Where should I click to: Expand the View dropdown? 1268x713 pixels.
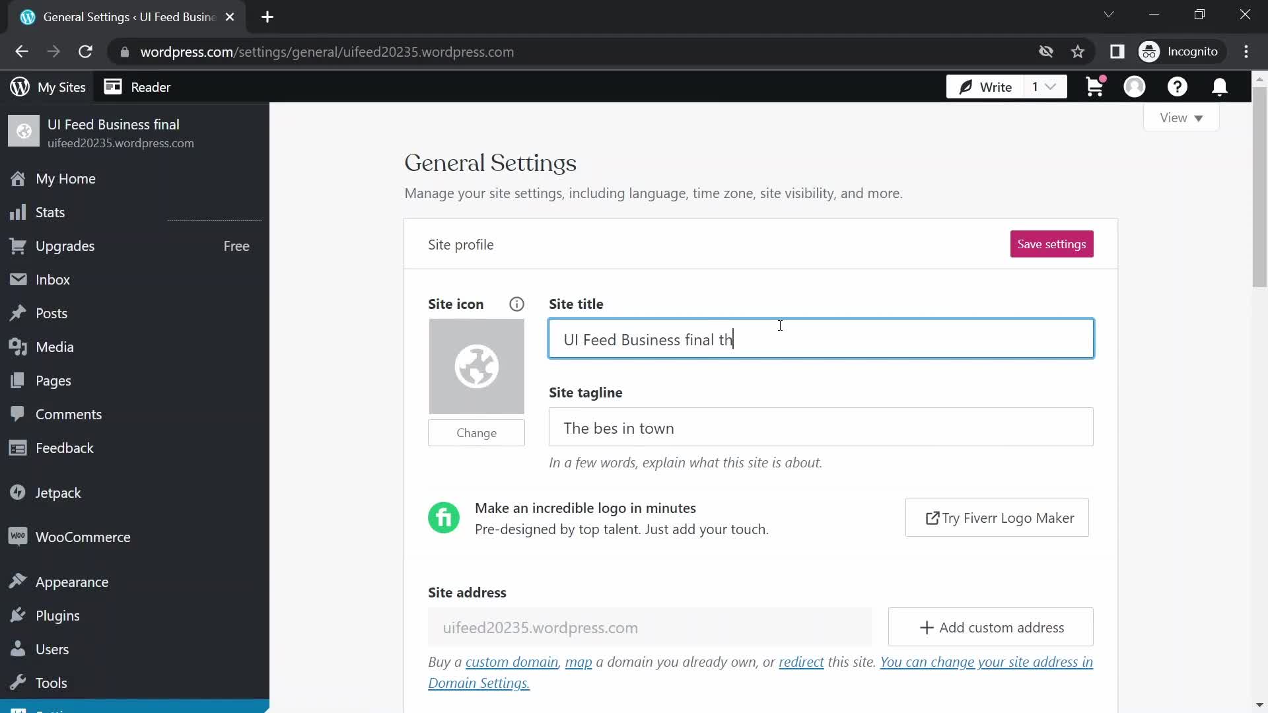click(1181, 118)
